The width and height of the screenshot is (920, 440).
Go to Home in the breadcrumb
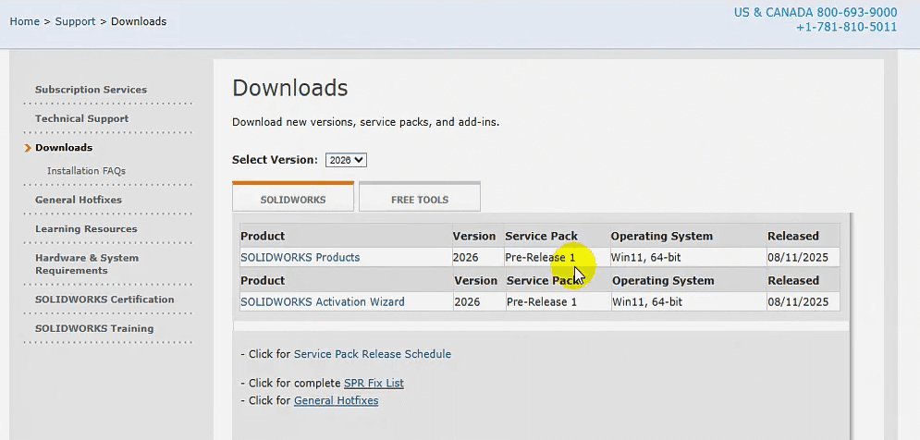pyautogui.click(x=25, y=21)
